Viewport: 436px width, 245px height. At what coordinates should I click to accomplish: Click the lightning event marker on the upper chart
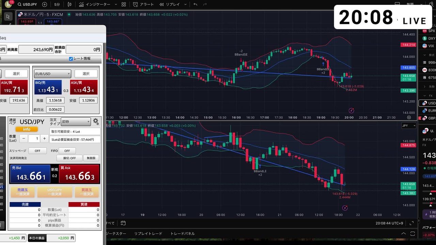pyautogui.click(x=352, y=111)
